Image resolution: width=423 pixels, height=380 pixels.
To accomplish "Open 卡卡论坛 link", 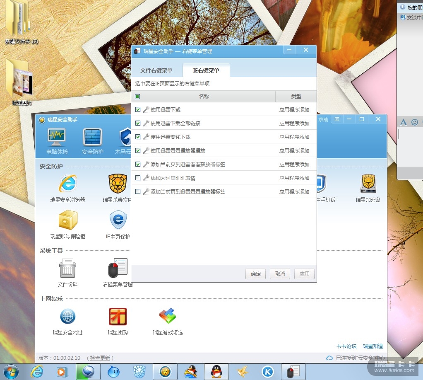I will pos(346,346).
